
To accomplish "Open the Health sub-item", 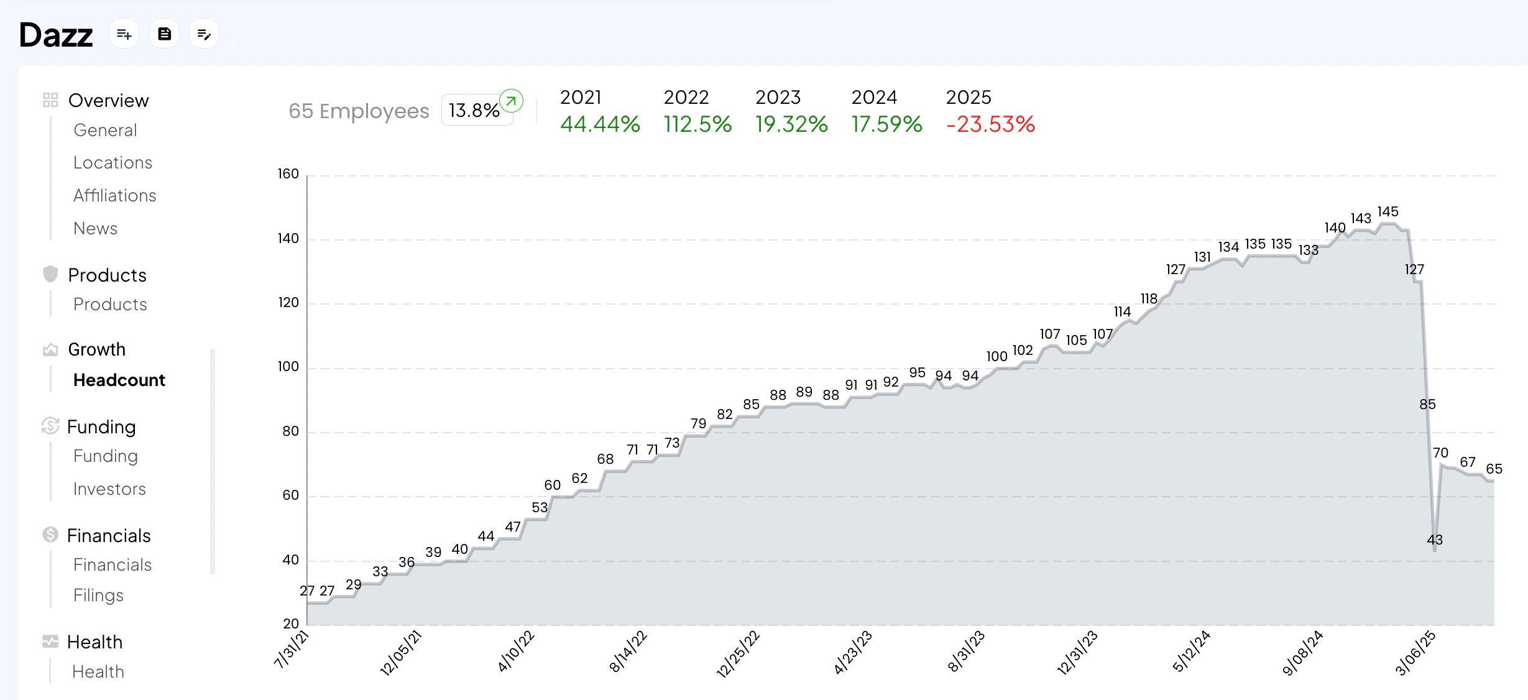I will (x=98, y=672).
